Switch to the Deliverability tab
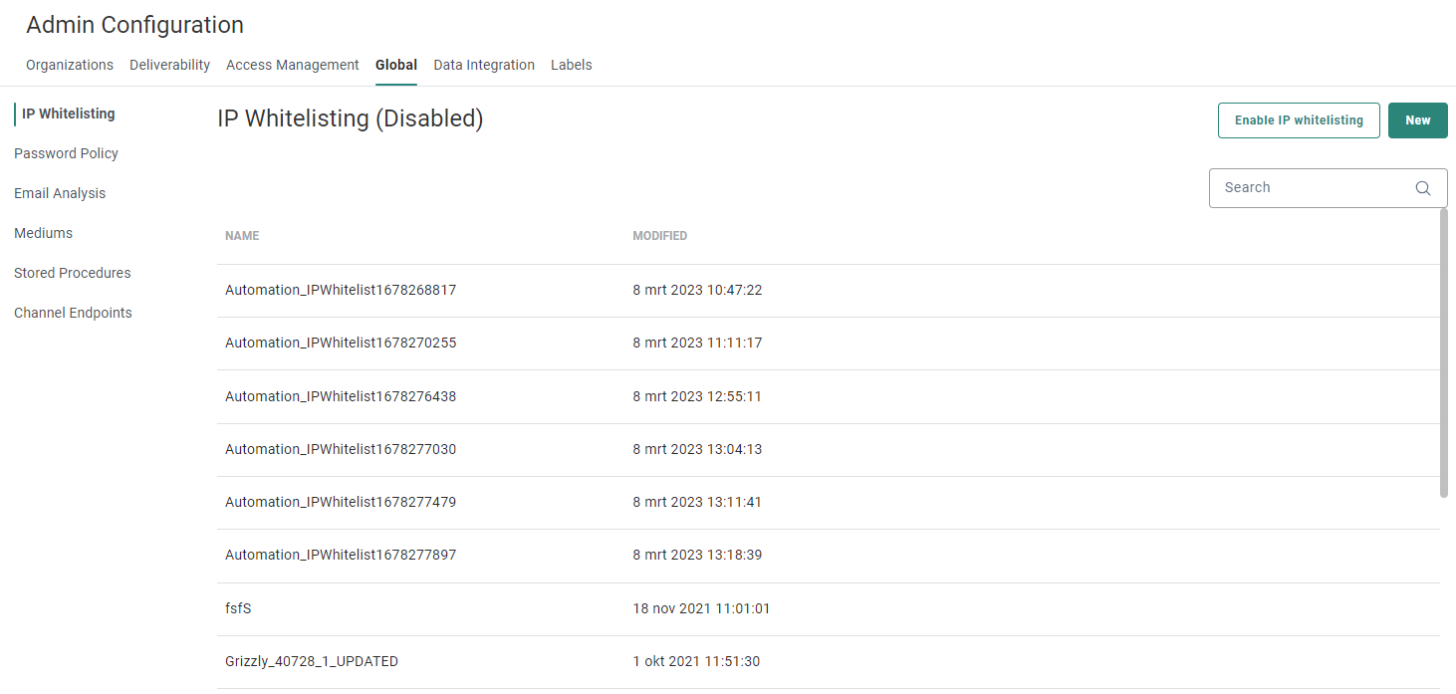Viewport: 1456px width, 694px height. [169, 65]
